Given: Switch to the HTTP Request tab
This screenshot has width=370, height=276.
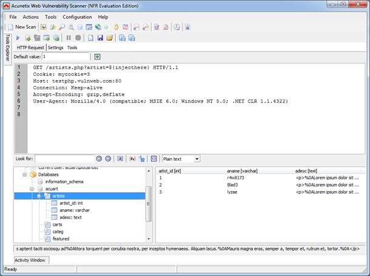Looking at the screenshot, I should (x=30, y=48).
